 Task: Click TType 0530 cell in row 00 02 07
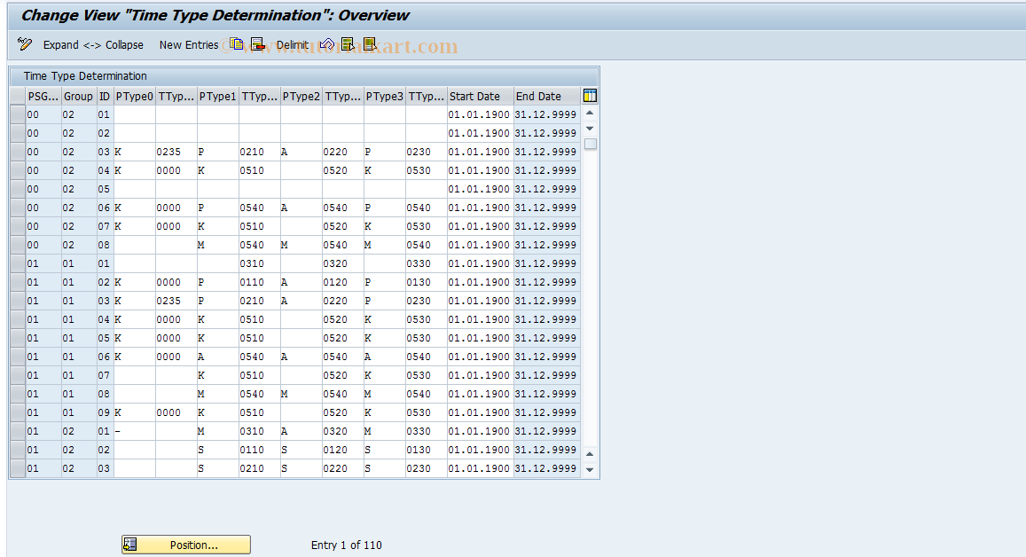[x=427, y=226]
